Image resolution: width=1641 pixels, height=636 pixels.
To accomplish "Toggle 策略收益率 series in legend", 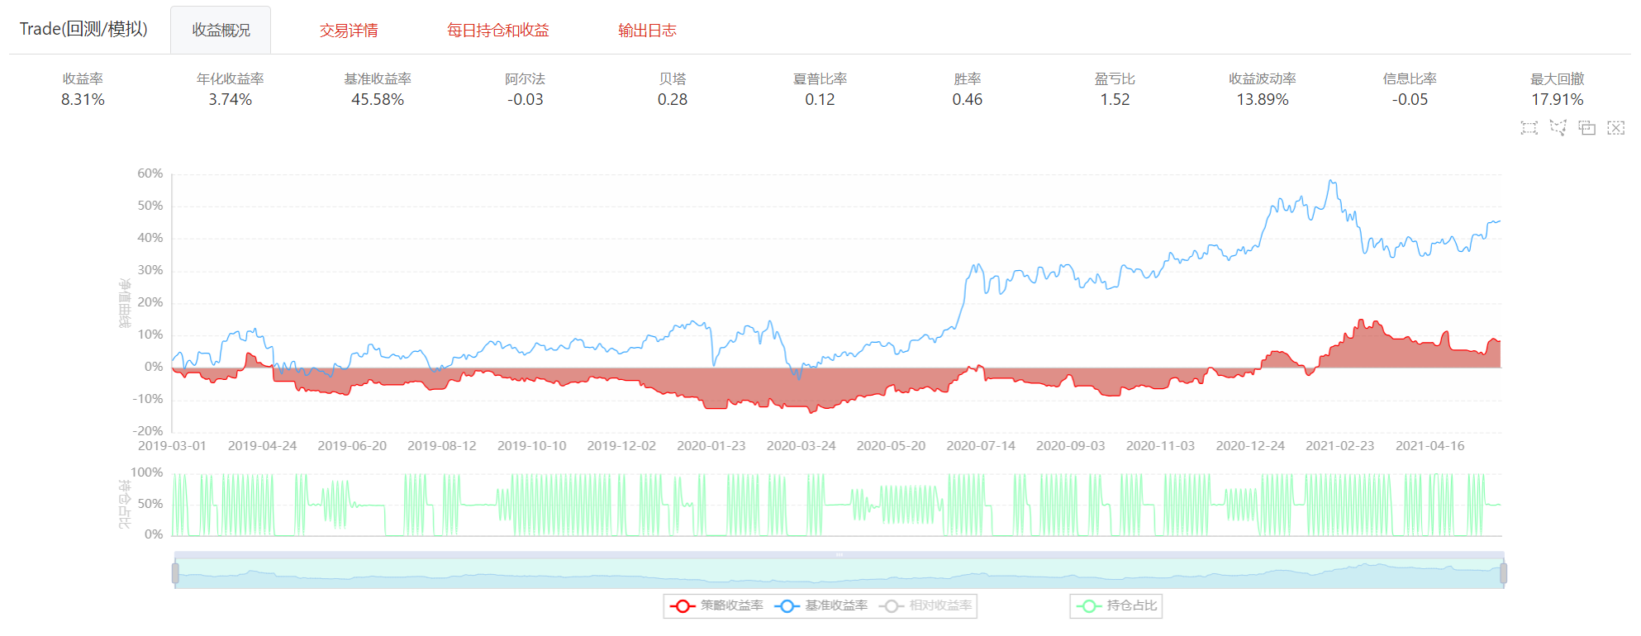I will click(716, 605).
